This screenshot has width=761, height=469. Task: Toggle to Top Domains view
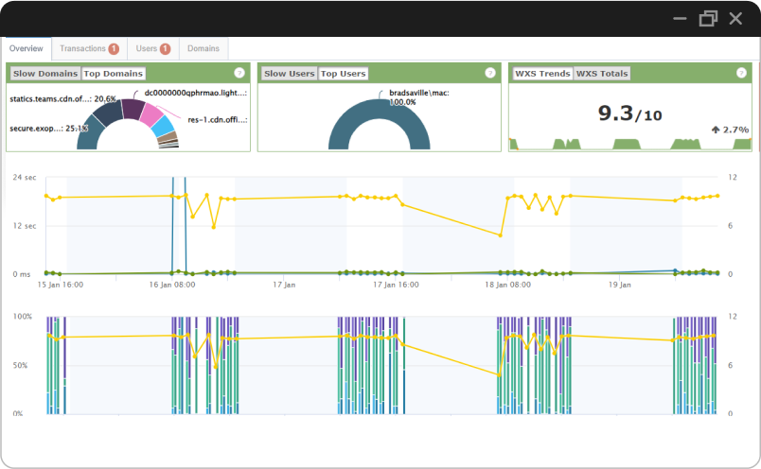tap(113, 74)
